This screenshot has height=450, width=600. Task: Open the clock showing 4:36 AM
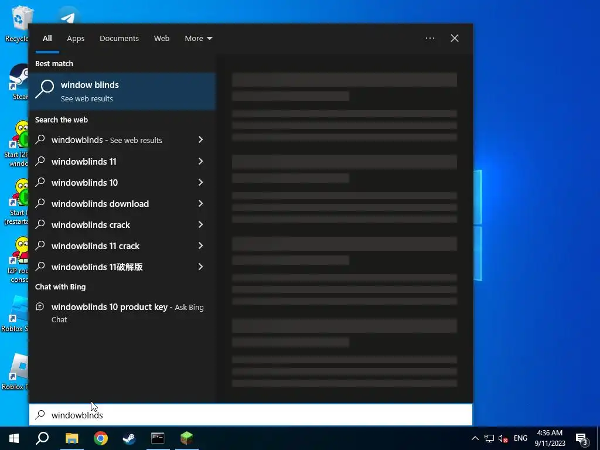[x=550, y=438]
